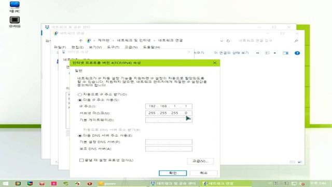Open the pink taskbar icon

point(54,183)
